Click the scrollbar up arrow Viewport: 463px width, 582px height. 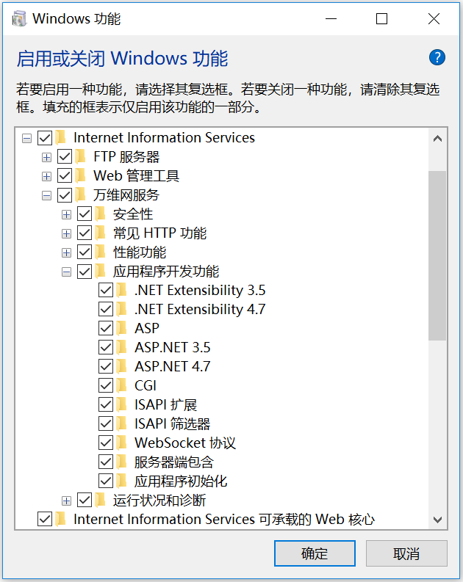click(x=437, y=139)
